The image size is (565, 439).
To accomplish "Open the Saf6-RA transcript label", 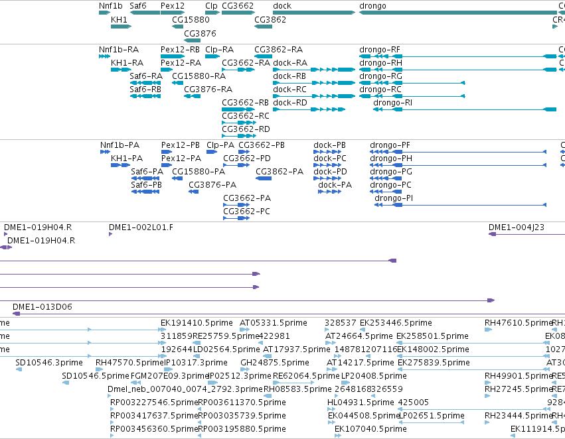I will [146, 76].
